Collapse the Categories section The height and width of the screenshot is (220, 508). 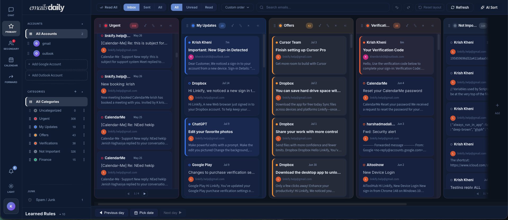tap(82, 92)
